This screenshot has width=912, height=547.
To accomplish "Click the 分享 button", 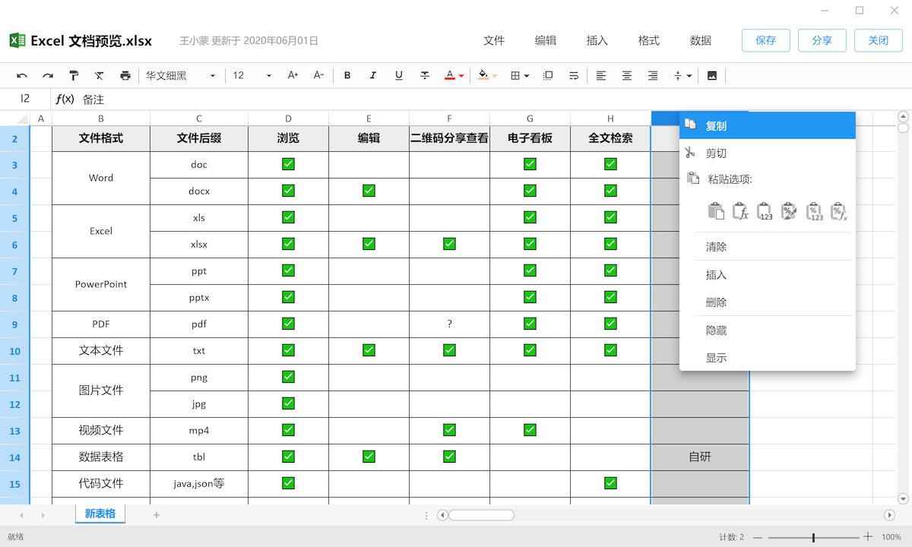I will [822, 40].
